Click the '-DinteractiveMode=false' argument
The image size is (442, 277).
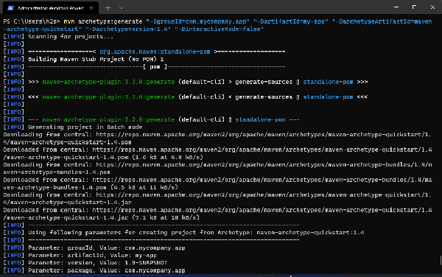pyautogui.click(x=219, y=29)
